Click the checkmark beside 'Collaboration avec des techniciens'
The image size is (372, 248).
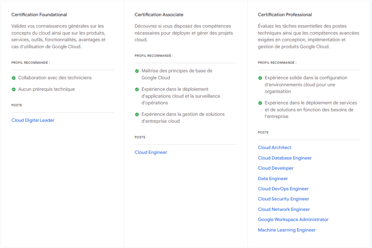[x=14, y=78]
